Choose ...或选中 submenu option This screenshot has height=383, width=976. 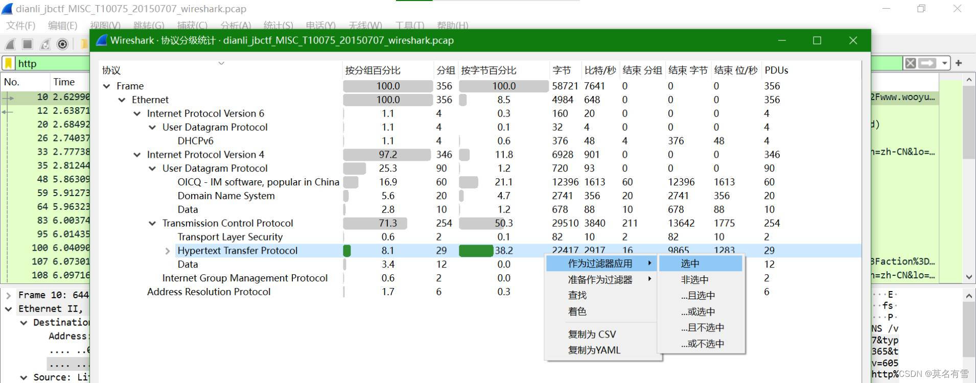point(701,312)
